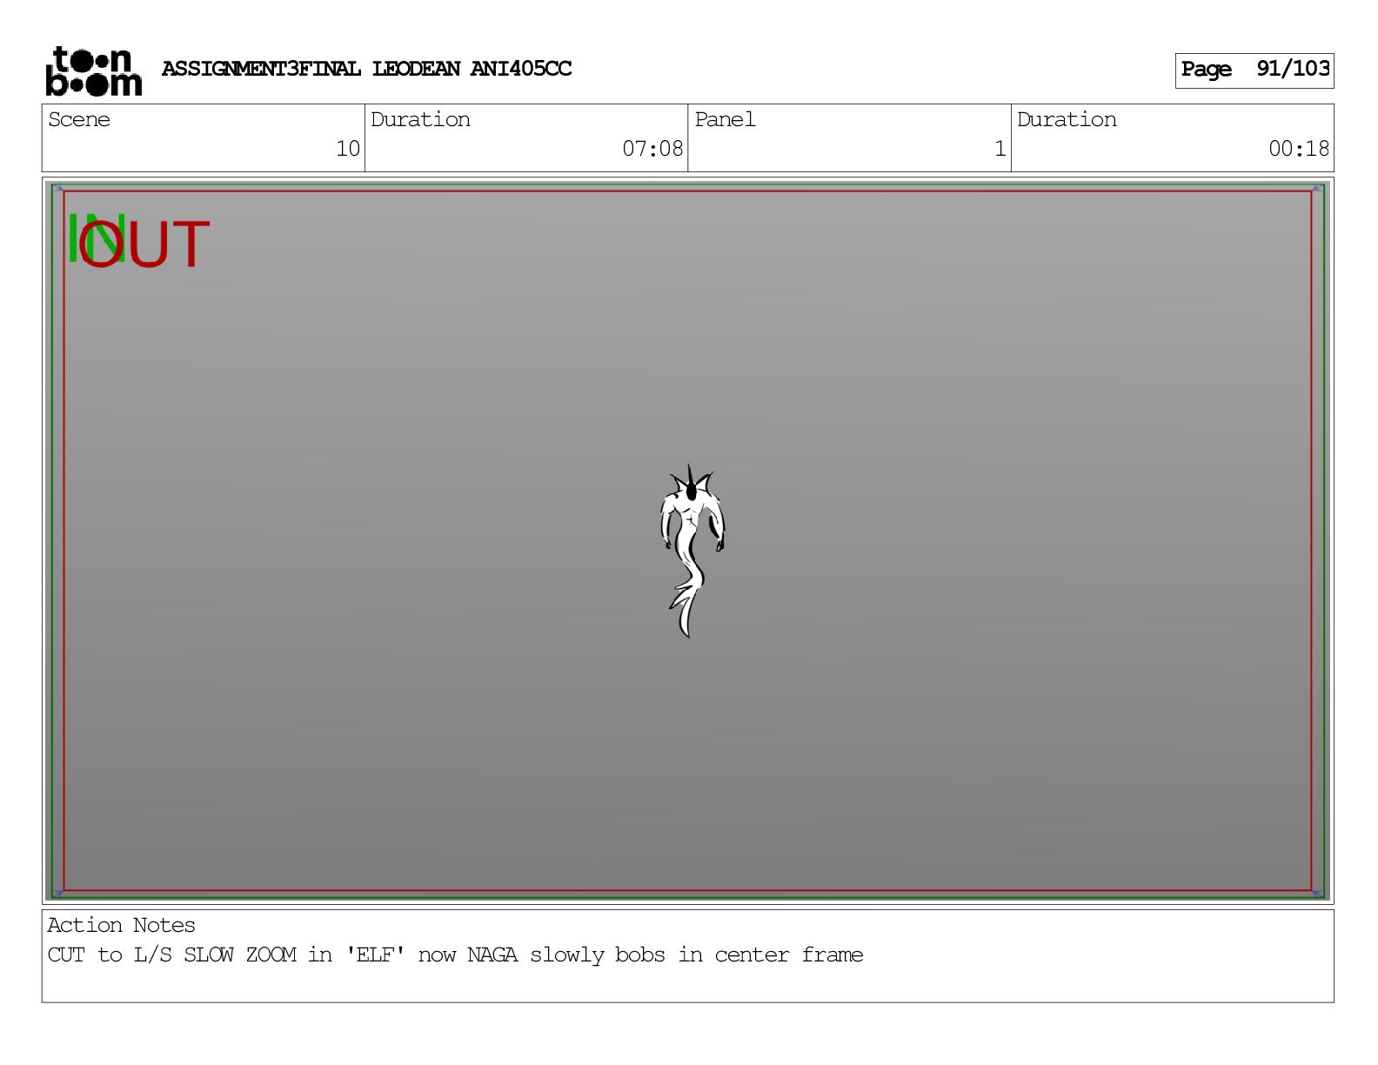
Task: Click the 'Panel' header label
Action: coord(725,119)
